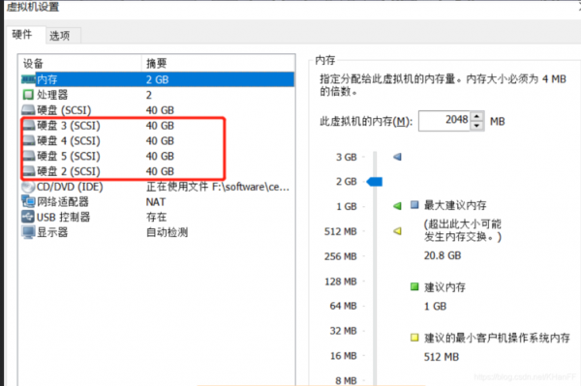Select the 处理器 device row
Viewport: 581px width, 386px height.
click(x=158, y=95)
